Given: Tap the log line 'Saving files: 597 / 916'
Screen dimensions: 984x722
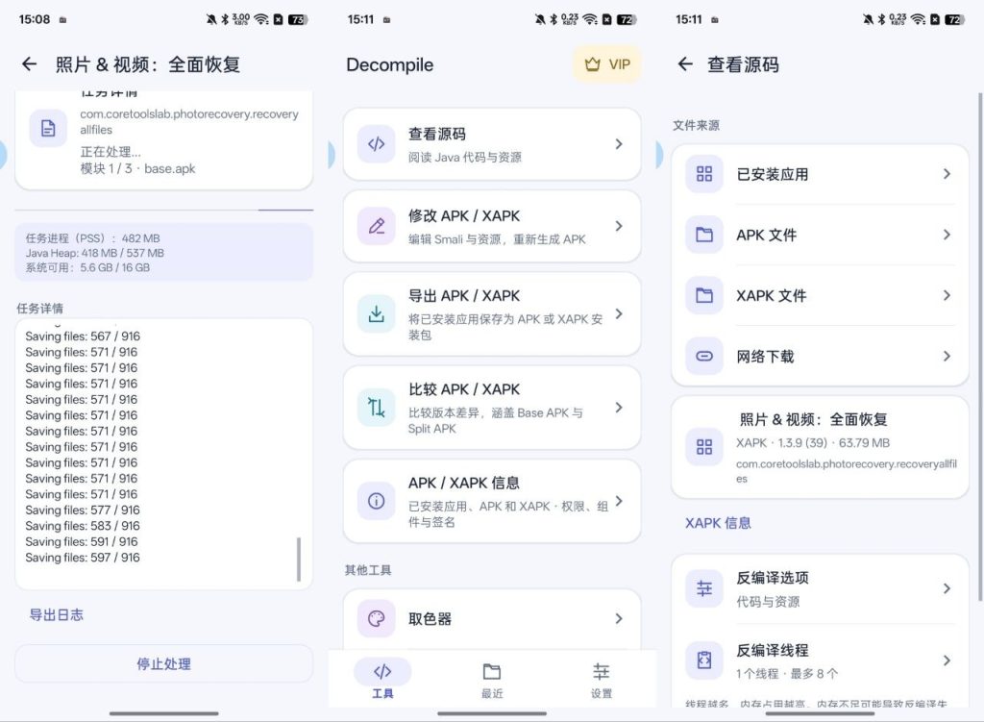Looking at the screenshot, I should (83, 558).
